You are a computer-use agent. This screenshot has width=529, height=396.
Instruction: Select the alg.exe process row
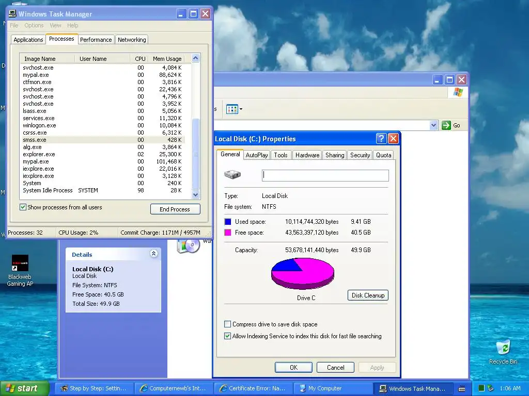(103, 147)
